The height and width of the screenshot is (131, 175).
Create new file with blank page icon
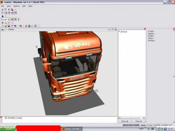click(x=2, y=26)
